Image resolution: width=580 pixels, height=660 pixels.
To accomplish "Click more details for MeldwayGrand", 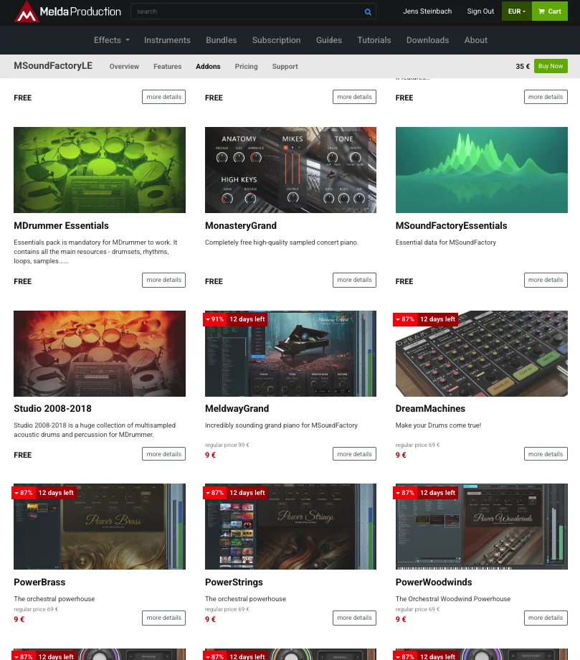I will [x=354, y=453].
